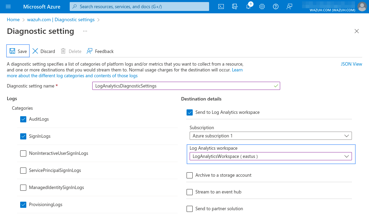Viewport: 369px width, 215px height.
Task: Open the help question mark icon
Action: [x=276, y=6]
